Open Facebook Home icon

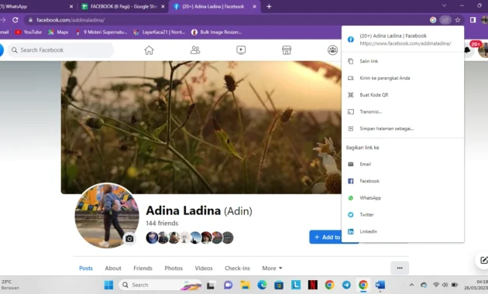(149, 50)
